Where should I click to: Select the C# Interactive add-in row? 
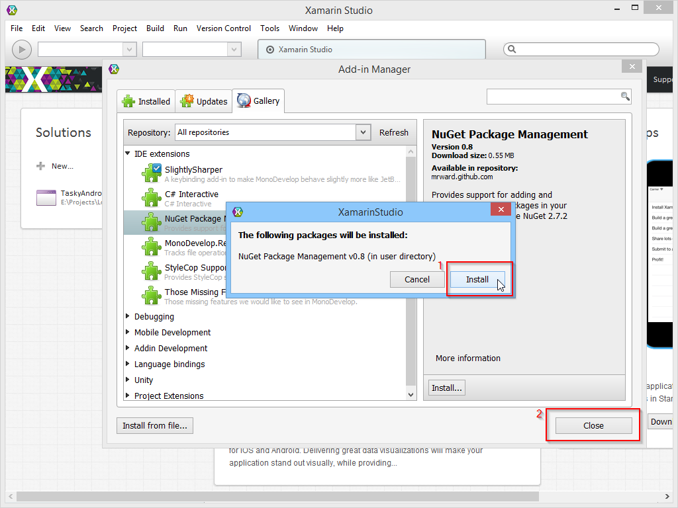pos(265,198)
